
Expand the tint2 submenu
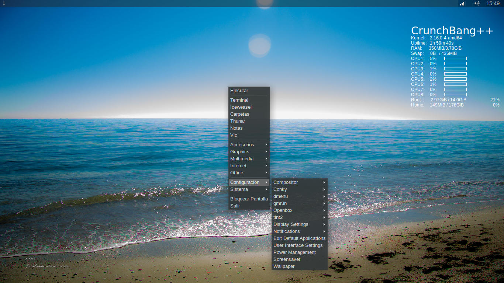point(277,217)
